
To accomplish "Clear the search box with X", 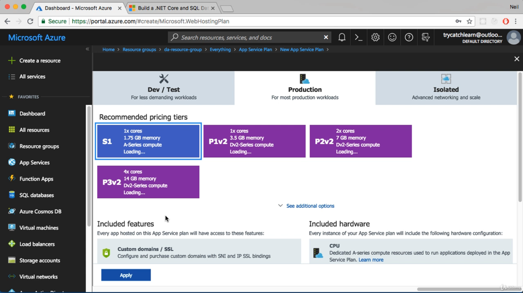I will coord(326,37).
